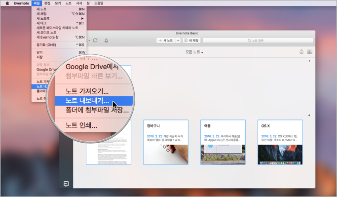The width and height of the screenshot is (337, 197).
Task: Select 새로운 페이스타임 카메라 노트
Action: pyautogui.click(x=59, y=28)
